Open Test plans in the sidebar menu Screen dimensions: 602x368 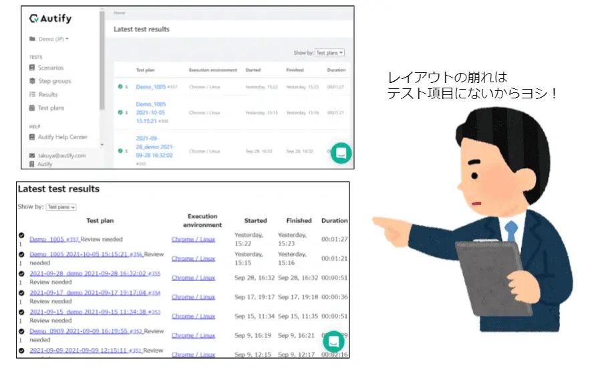[x=51, y=108]
